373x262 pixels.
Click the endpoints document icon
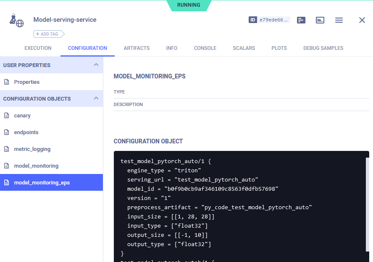tap(7, 132)
